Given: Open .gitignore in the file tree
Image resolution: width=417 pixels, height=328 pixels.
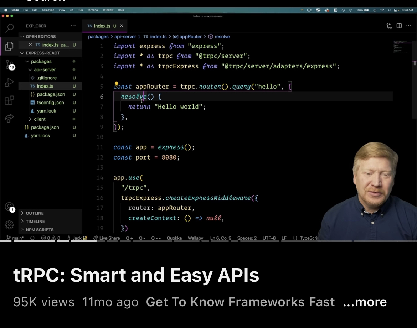Looking at the screenshot, I should click(50, 78).
